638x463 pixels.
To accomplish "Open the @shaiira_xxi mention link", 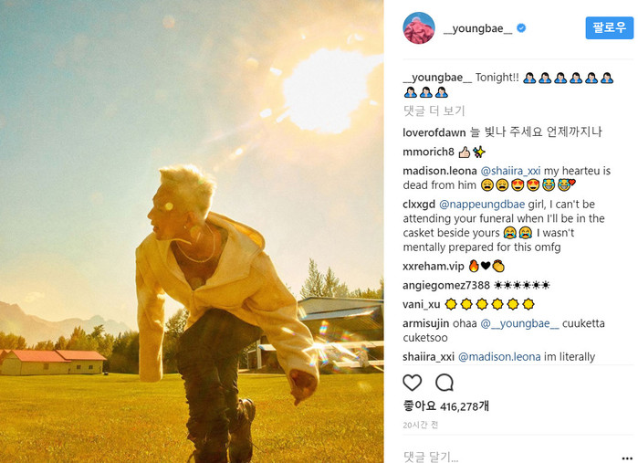I will click(510, 171).
